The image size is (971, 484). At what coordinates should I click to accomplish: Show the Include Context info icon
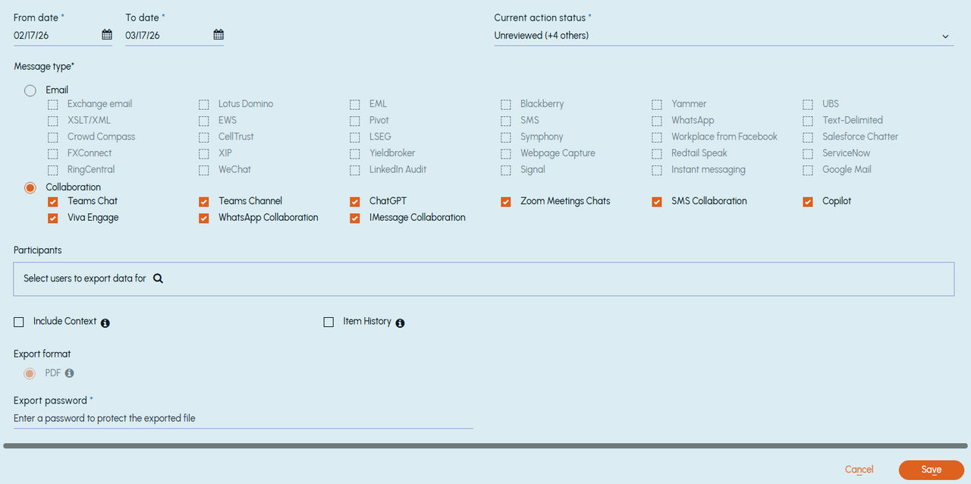105,323
